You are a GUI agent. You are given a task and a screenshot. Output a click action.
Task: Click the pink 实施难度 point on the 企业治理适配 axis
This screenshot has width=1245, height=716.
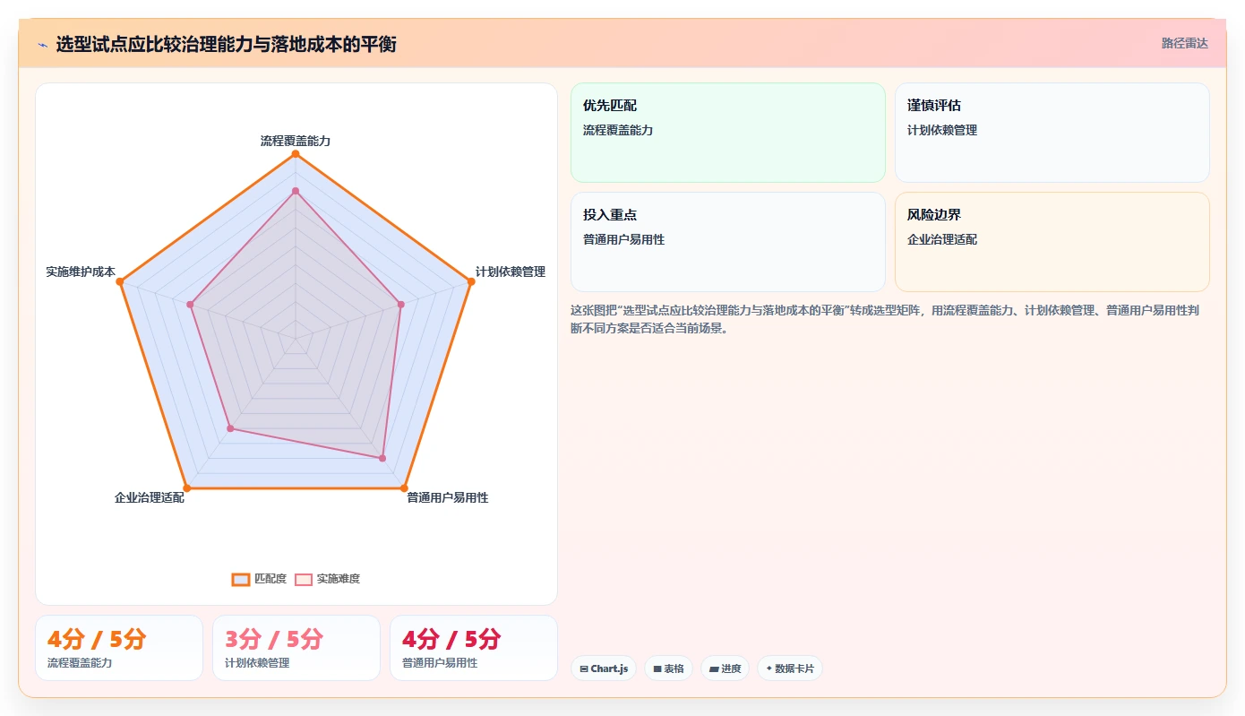tap(230, 429)
